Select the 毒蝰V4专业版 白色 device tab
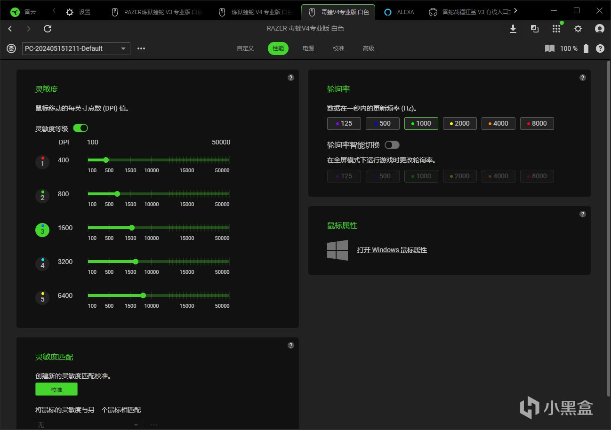 click(x=338, y=12)
